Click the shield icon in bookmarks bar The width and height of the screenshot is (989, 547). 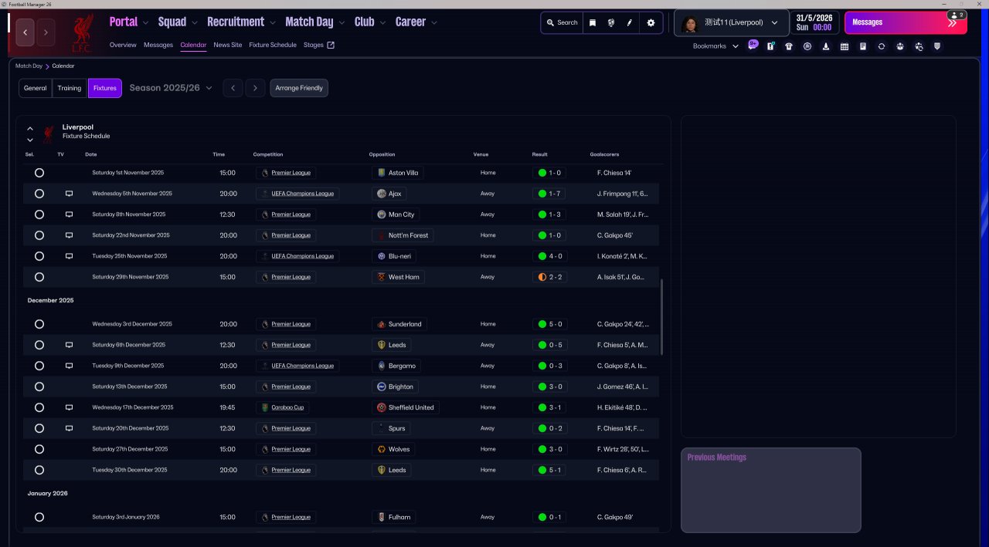(x=937, y=46)
